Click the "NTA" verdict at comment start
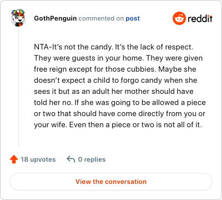 tap(41, 47)
